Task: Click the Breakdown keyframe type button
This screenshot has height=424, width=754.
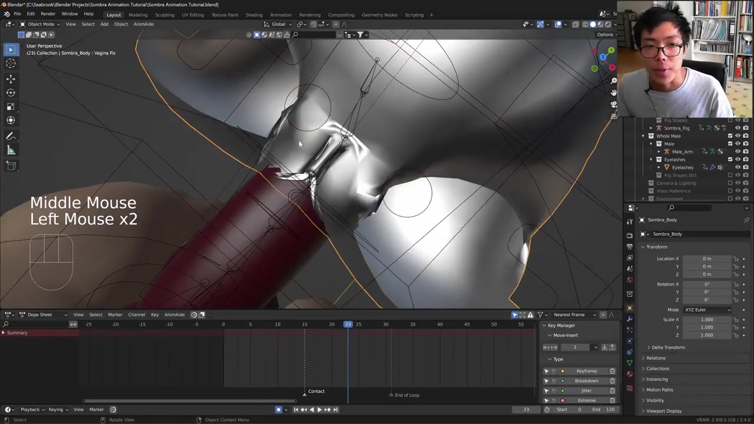Action: (x=586, y=381)
